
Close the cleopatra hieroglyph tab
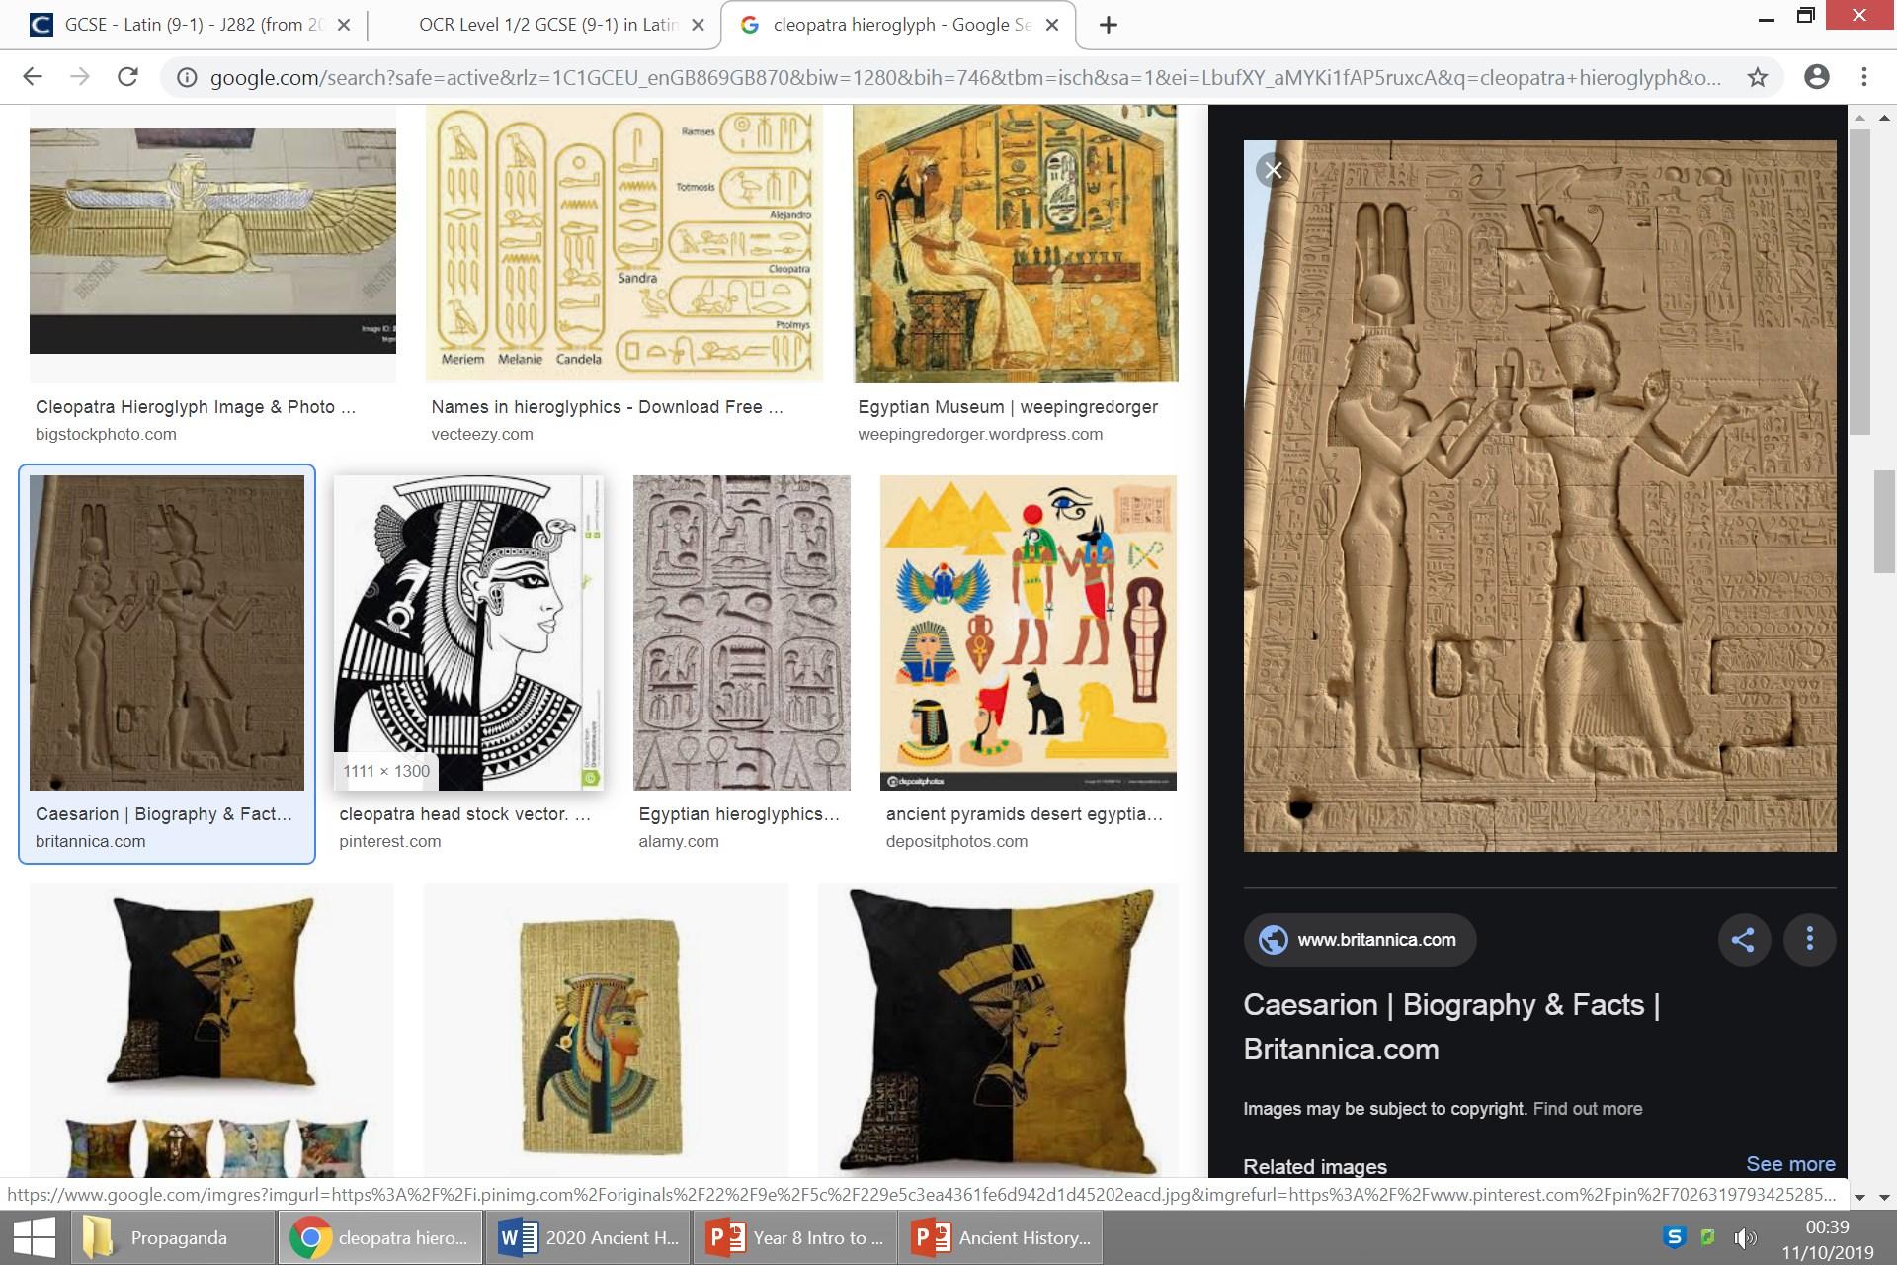(1052, 26)
